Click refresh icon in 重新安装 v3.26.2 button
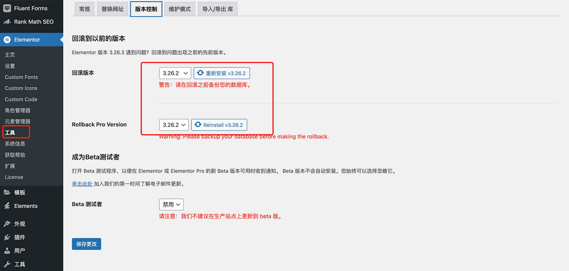Screen dimensions: 569x271 [200, 73]
